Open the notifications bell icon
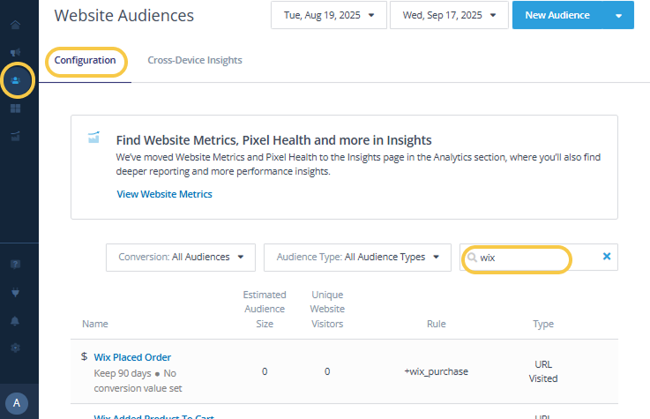This screenshot has width=650, height=419. (16, 320)
